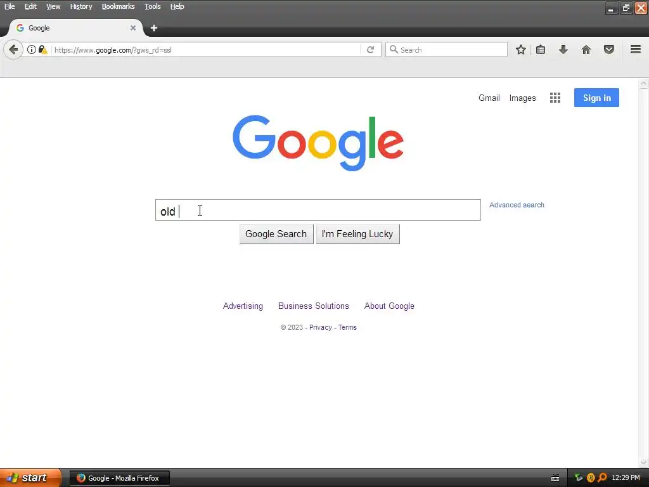Go to home page via the house icon

pos(586,49)
